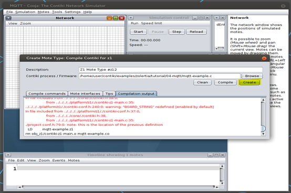
Task: Click the Start simulation button
Action: coord(138,31)
